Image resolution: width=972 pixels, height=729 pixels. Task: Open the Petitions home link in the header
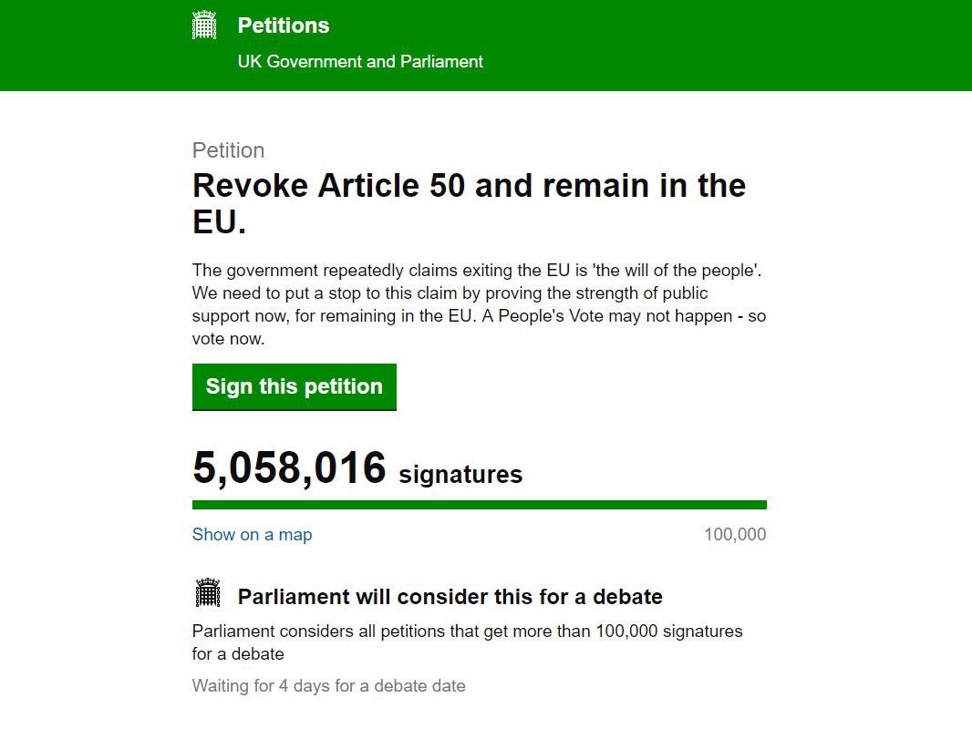click(283, 26)
